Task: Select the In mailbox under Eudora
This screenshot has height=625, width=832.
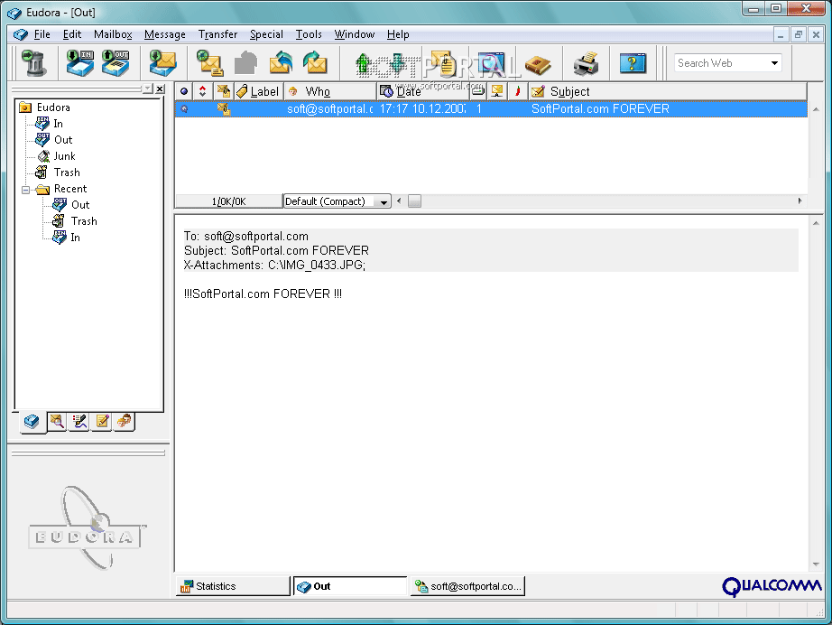Action: tap(50, 124)
